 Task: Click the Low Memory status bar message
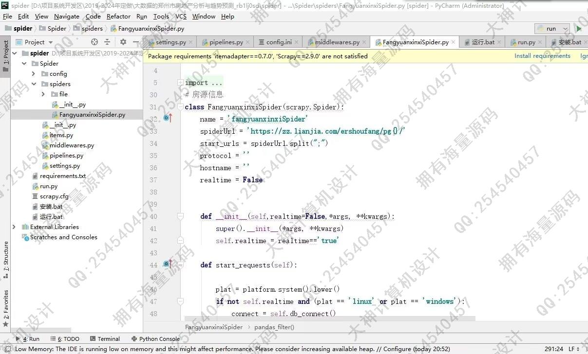[x=233, y=349]
